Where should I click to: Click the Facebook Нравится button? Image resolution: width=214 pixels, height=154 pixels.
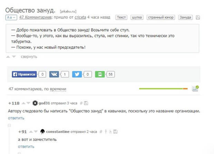click(24, 74)
